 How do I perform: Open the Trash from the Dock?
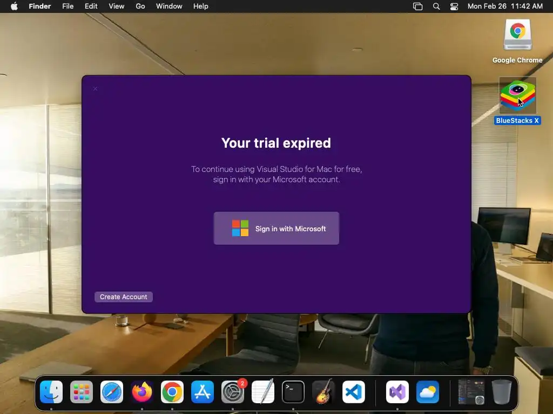click(502, 392)
